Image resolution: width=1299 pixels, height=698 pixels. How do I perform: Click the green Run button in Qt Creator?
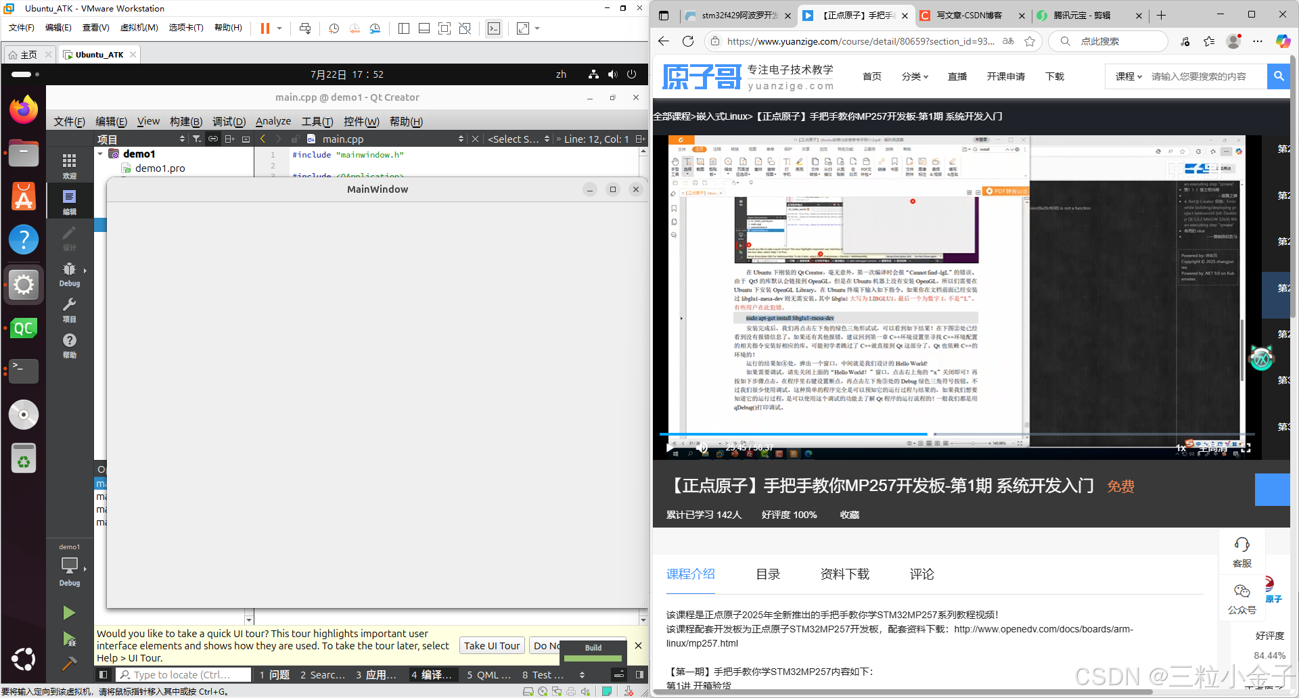click(x=69, y=613)
